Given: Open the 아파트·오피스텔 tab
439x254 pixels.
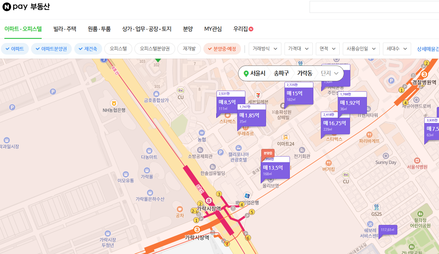Looking at the screenshot, I should 23,29.
